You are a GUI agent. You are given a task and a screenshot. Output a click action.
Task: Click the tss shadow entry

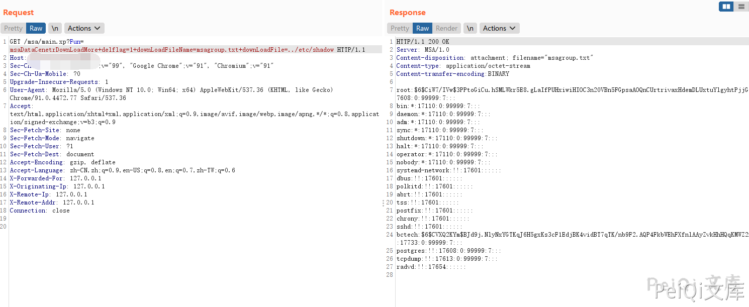[428, 202]
